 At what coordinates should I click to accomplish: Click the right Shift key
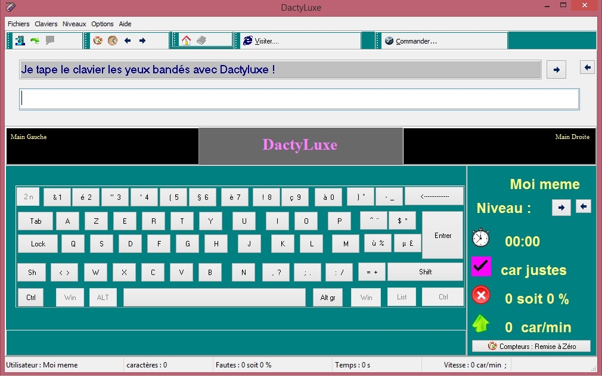tap(425, 271)
